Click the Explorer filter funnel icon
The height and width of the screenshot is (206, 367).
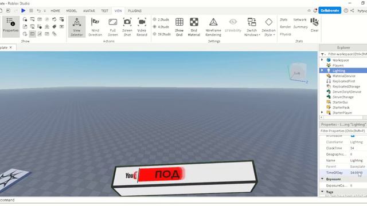tap(322, 54)
